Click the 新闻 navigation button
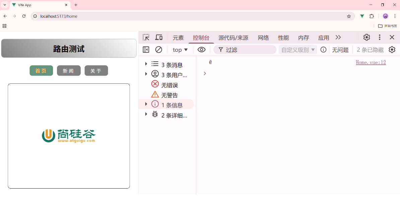The width and height of the screenshot is (400, 205). coord(69,71)
